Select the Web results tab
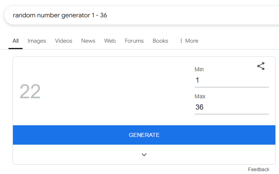Screen dimensions: 279x174 point(110,41)
